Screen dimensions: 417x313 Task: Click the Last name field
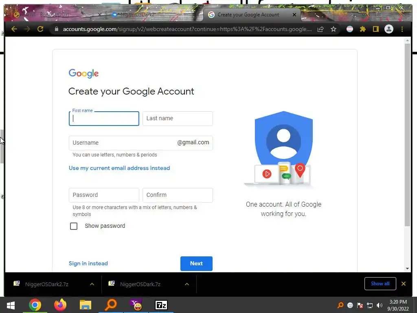pos(178,119)
